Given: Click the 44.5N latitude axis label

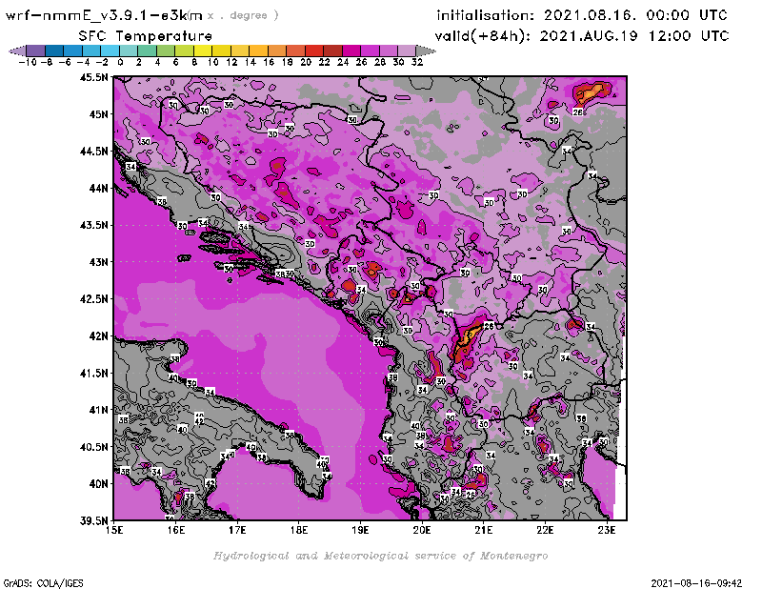Looking at the screenshot, I should pyautogui.click(x=93, y=151).
